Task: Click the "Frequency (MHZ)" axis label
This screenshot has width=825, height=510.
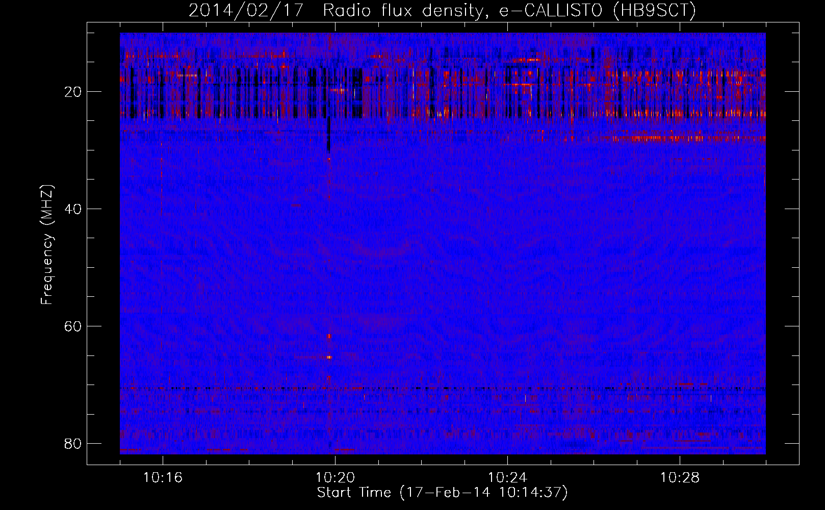Action: [x=47, y=245]
